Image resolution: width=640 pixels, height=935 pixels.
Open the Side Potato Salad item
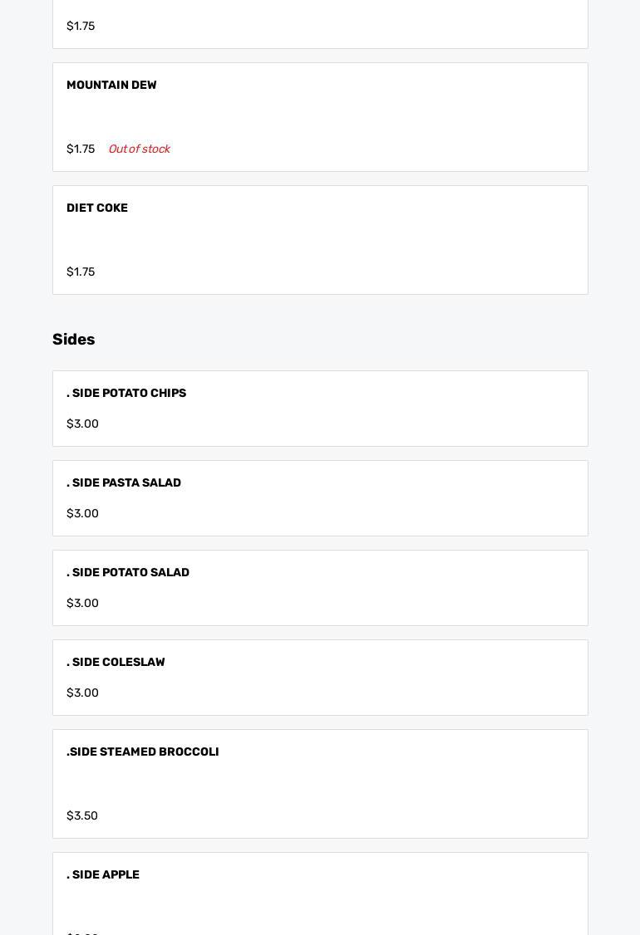coord(320,588)
